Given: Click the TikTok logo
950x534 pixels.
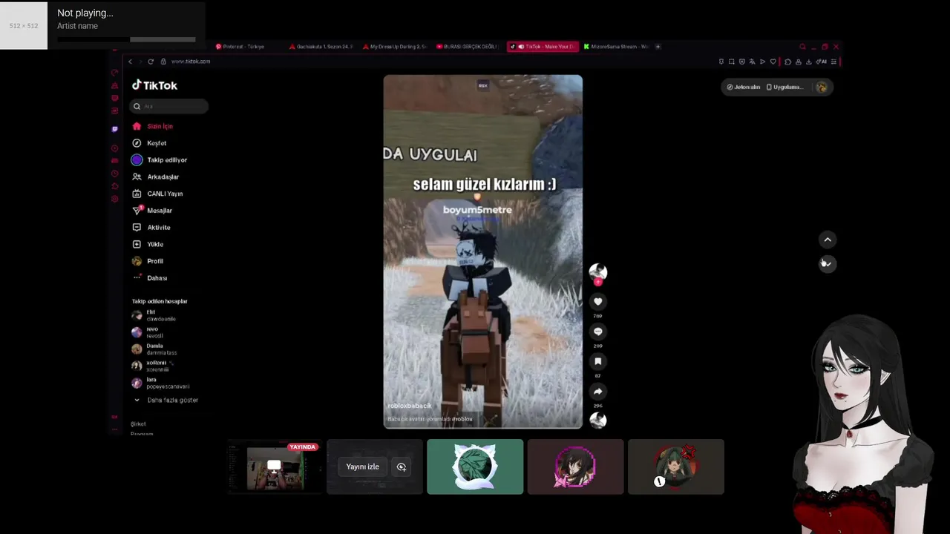Looking at the screenshot, I should [x=154, y=85].
